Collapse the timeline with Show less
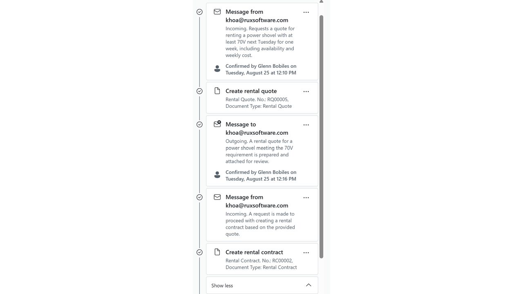Screen dimensions: 523x294 click(x=262, y=285)
